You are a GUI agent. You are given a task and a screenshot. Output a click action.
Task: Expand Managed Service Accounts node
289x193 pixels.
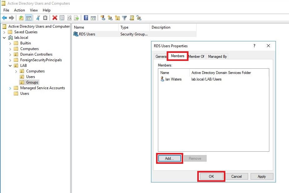point(10,88)
